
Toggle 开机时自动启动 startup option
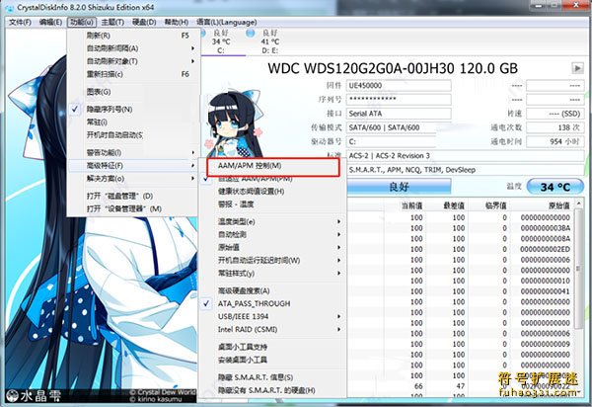[x=133, y=135]
